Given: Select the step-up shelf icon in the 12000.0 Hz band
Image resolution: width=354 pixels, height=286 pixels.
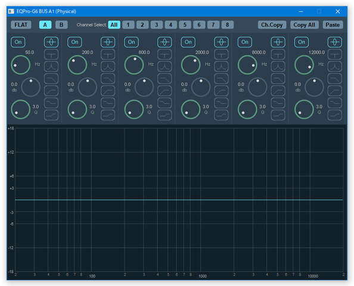Looking at the screenshot, I should click(334, 115).
